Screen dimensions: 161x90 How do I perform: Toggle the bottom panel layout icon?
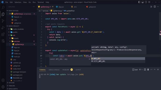click(x=143, y=2)
